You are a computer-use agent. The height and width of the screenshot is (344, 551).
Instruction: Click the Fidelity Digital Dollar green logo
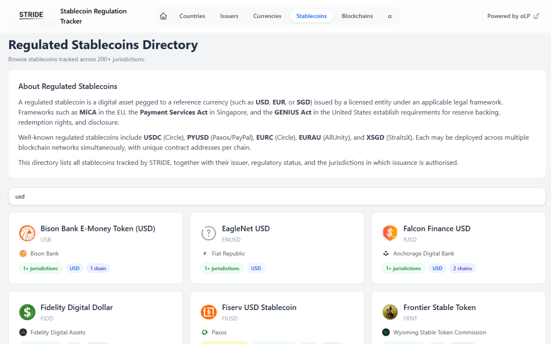pos(27,312)
